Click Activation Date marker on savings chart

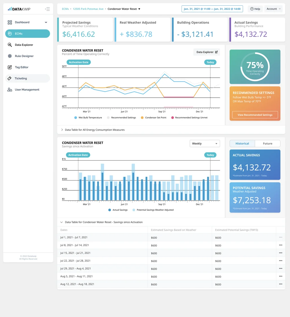[x=78, y=155]
